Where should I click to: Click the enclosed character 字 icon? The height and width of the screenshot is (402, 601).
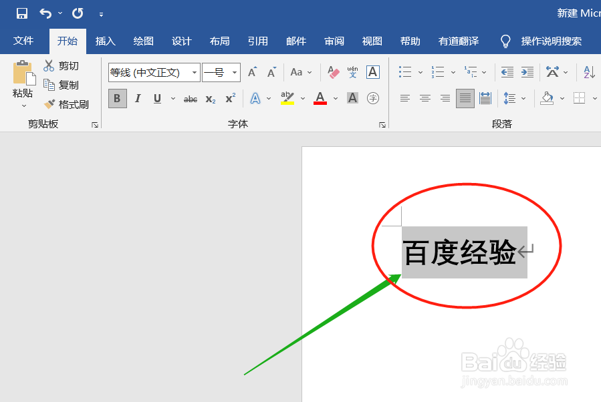373,98
